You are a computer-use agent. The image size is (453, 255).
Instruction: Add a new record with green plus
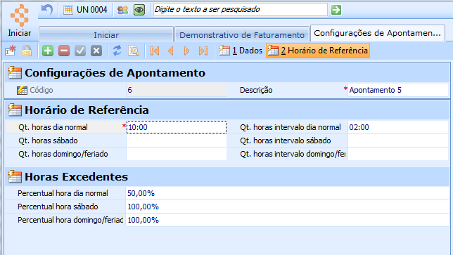[48, 51]
